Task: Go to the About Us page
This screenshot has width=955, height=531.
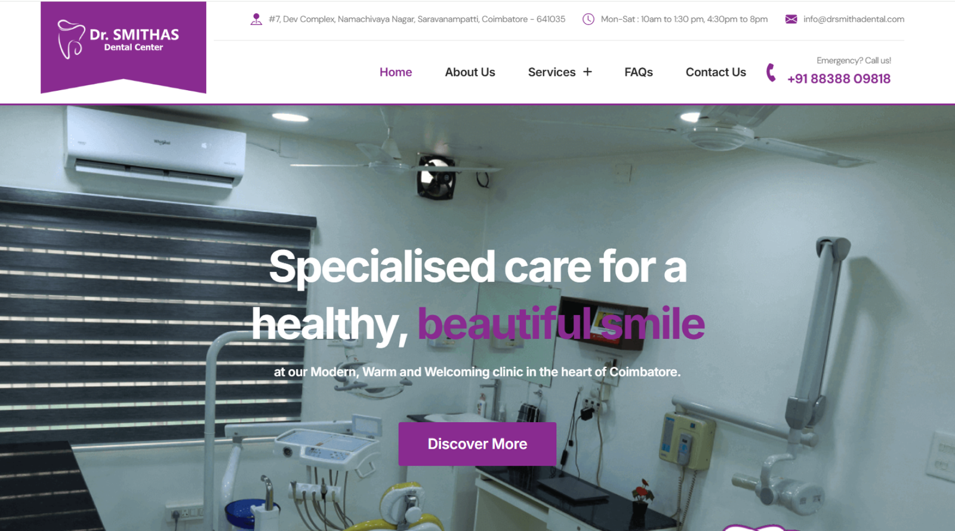Action: pos(470,72)
